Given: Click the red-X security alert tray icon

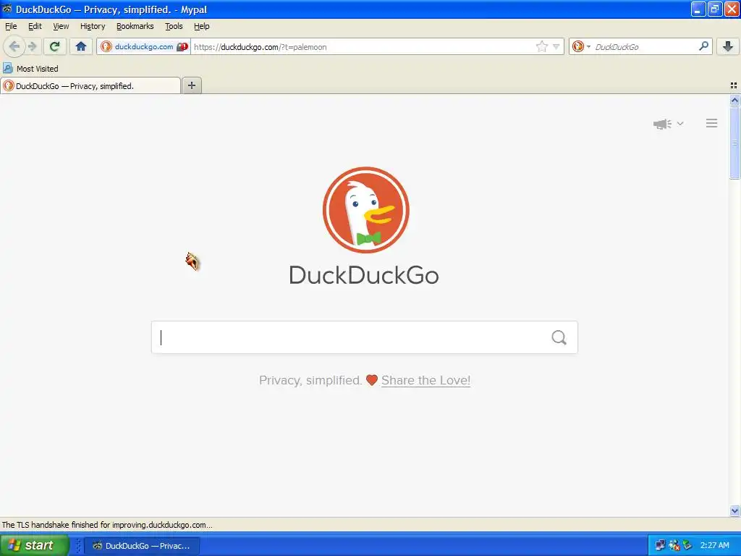Looking at the screenshot, I should (674, 546).
